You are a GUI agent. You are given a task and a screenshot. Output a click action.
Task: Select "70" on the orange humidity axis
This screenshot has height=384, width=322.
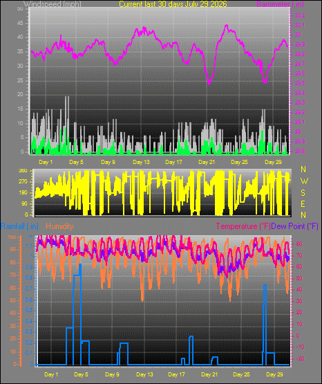click(13, 275)
